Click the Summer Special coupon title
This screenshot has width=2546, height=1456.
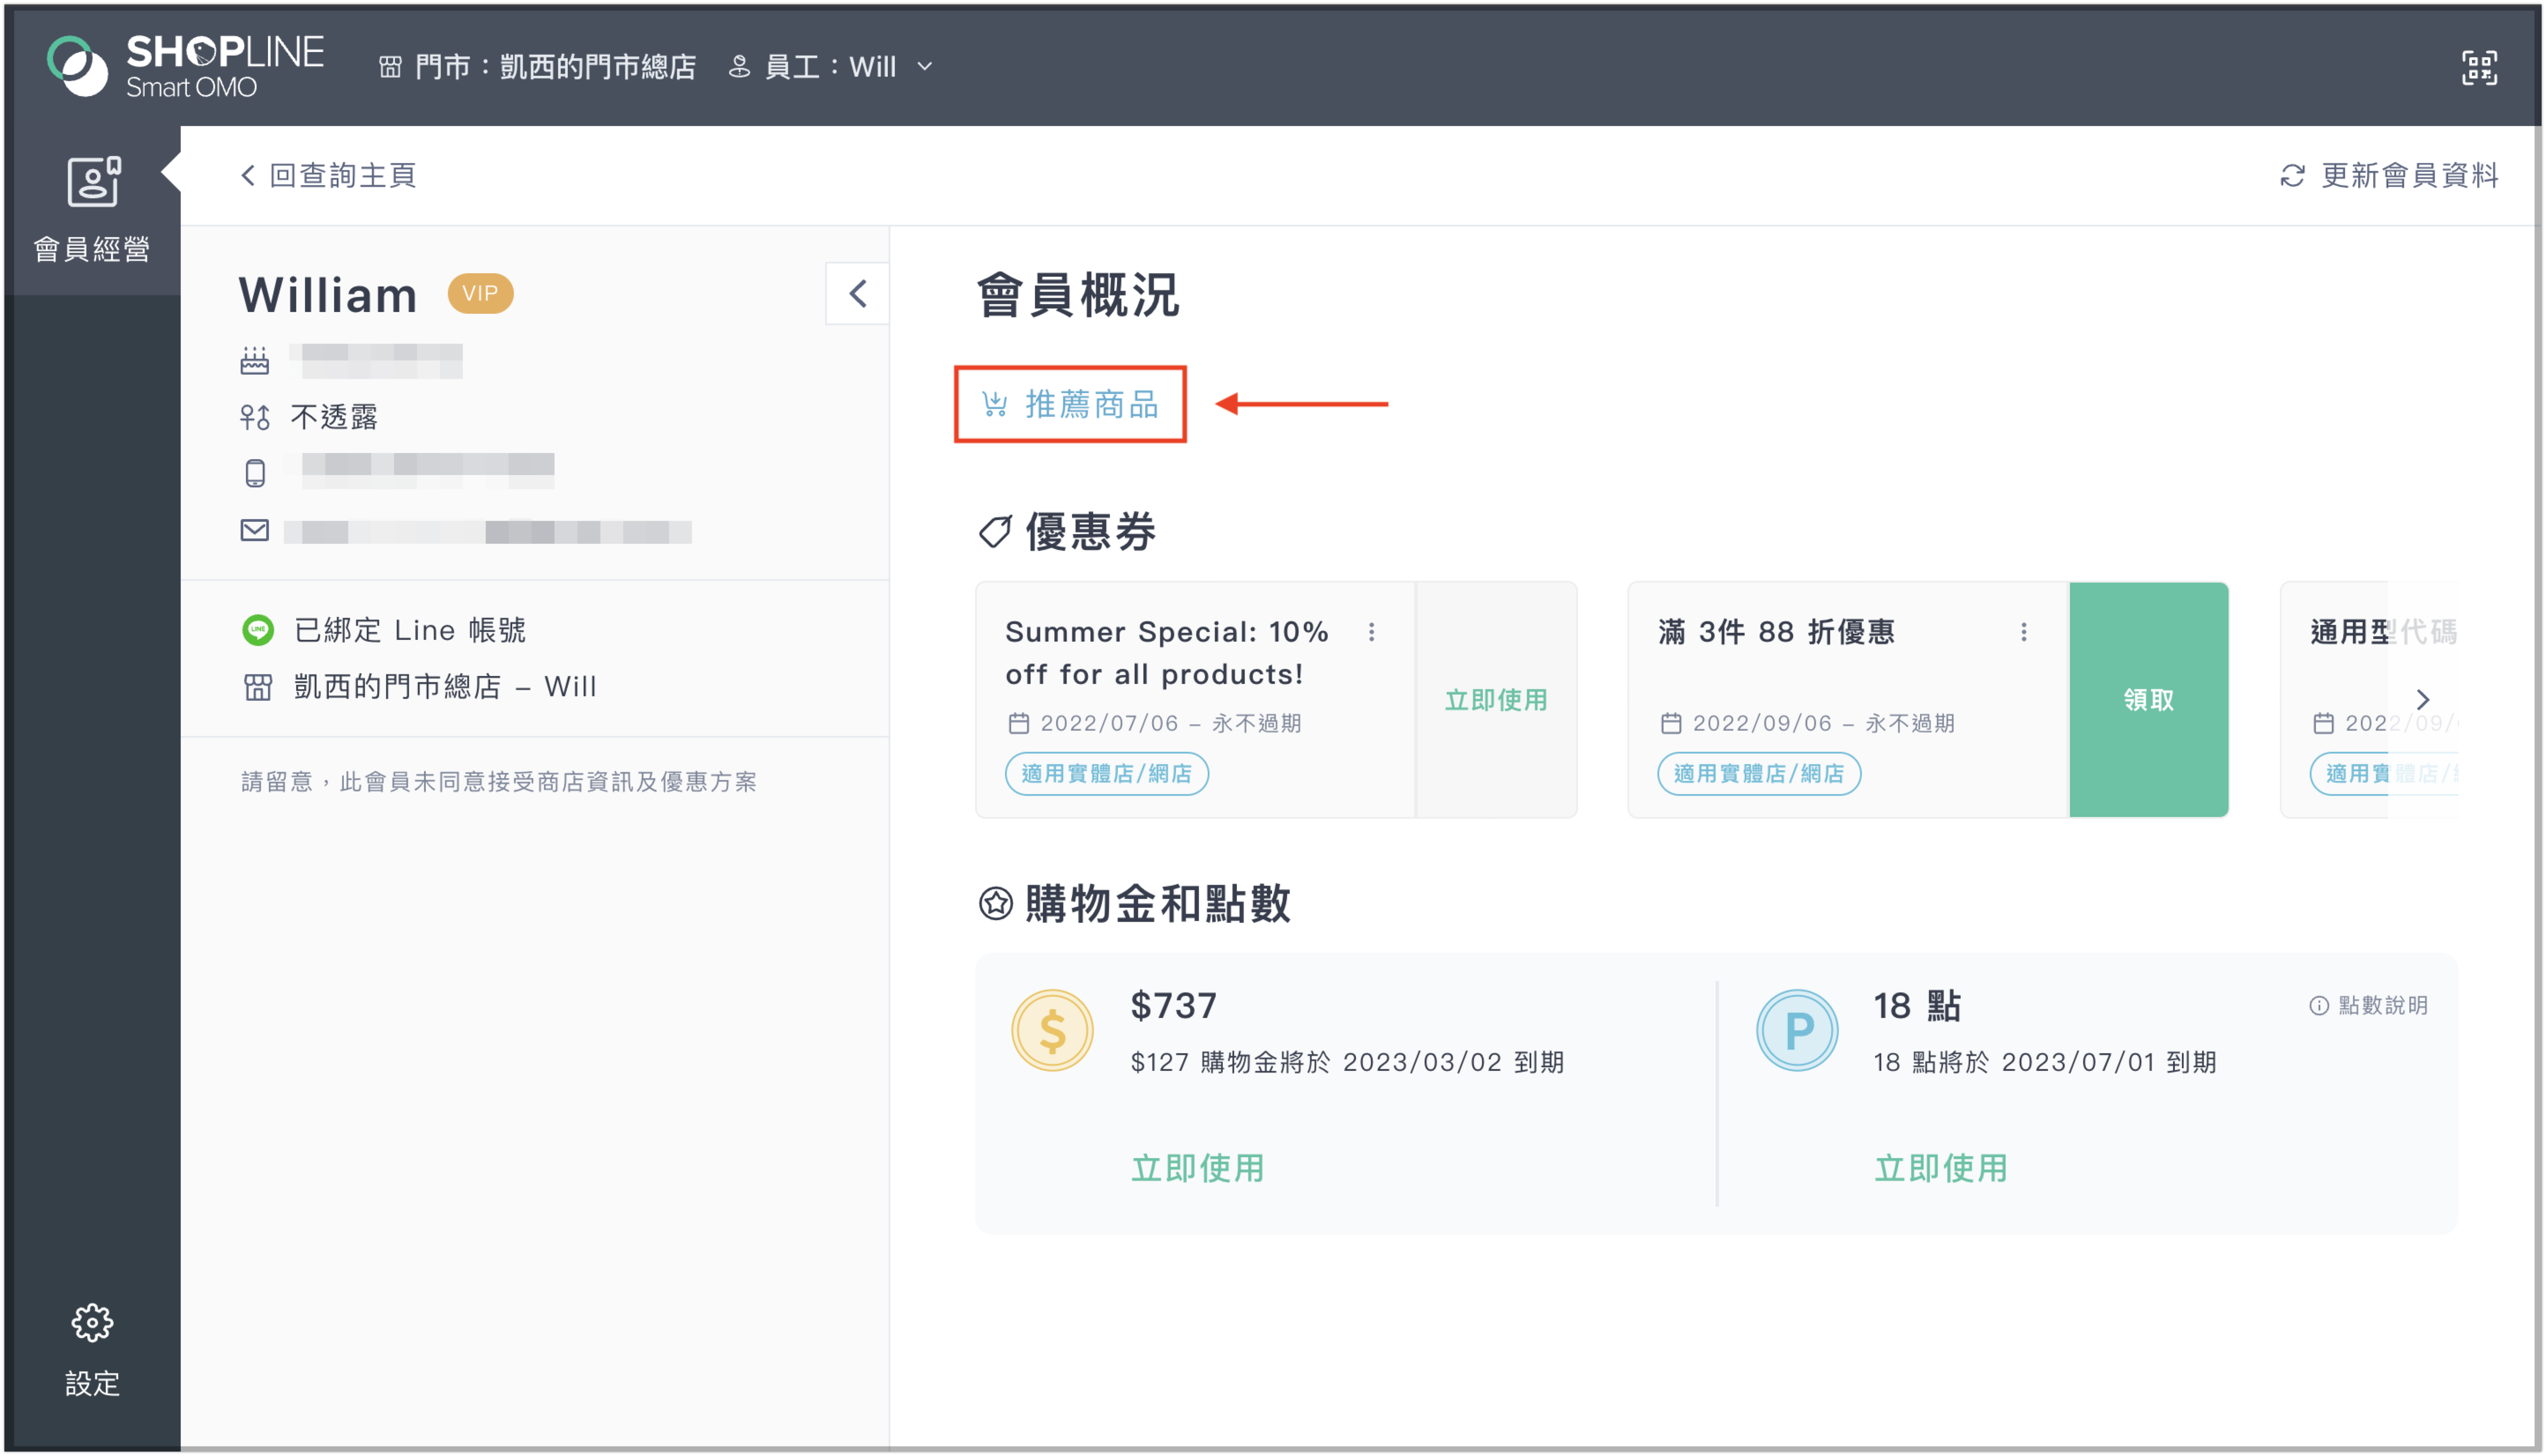tap(1167, 653)
